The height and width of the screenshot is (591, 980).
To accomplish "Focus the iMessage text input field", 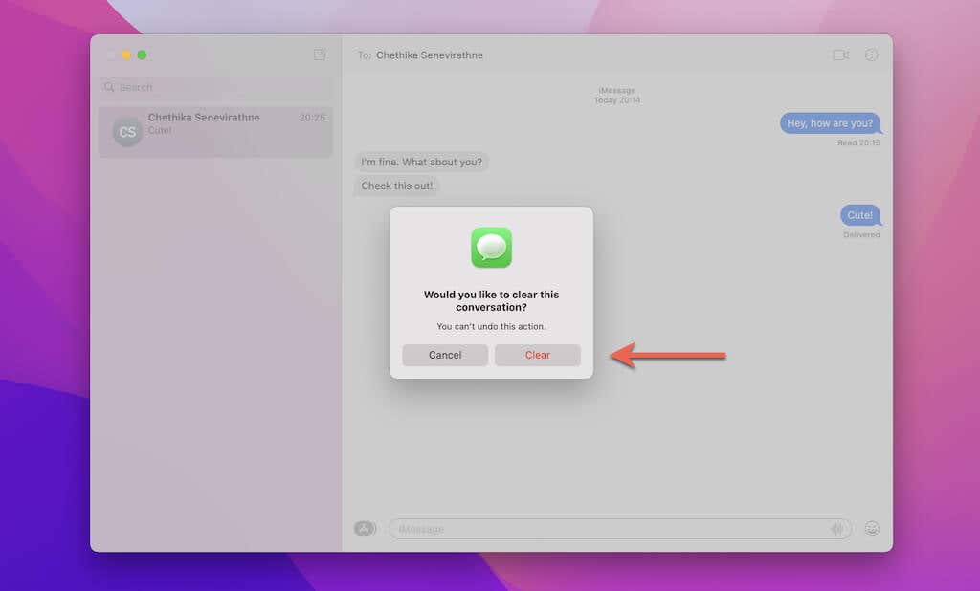I will tap(619, 529).
